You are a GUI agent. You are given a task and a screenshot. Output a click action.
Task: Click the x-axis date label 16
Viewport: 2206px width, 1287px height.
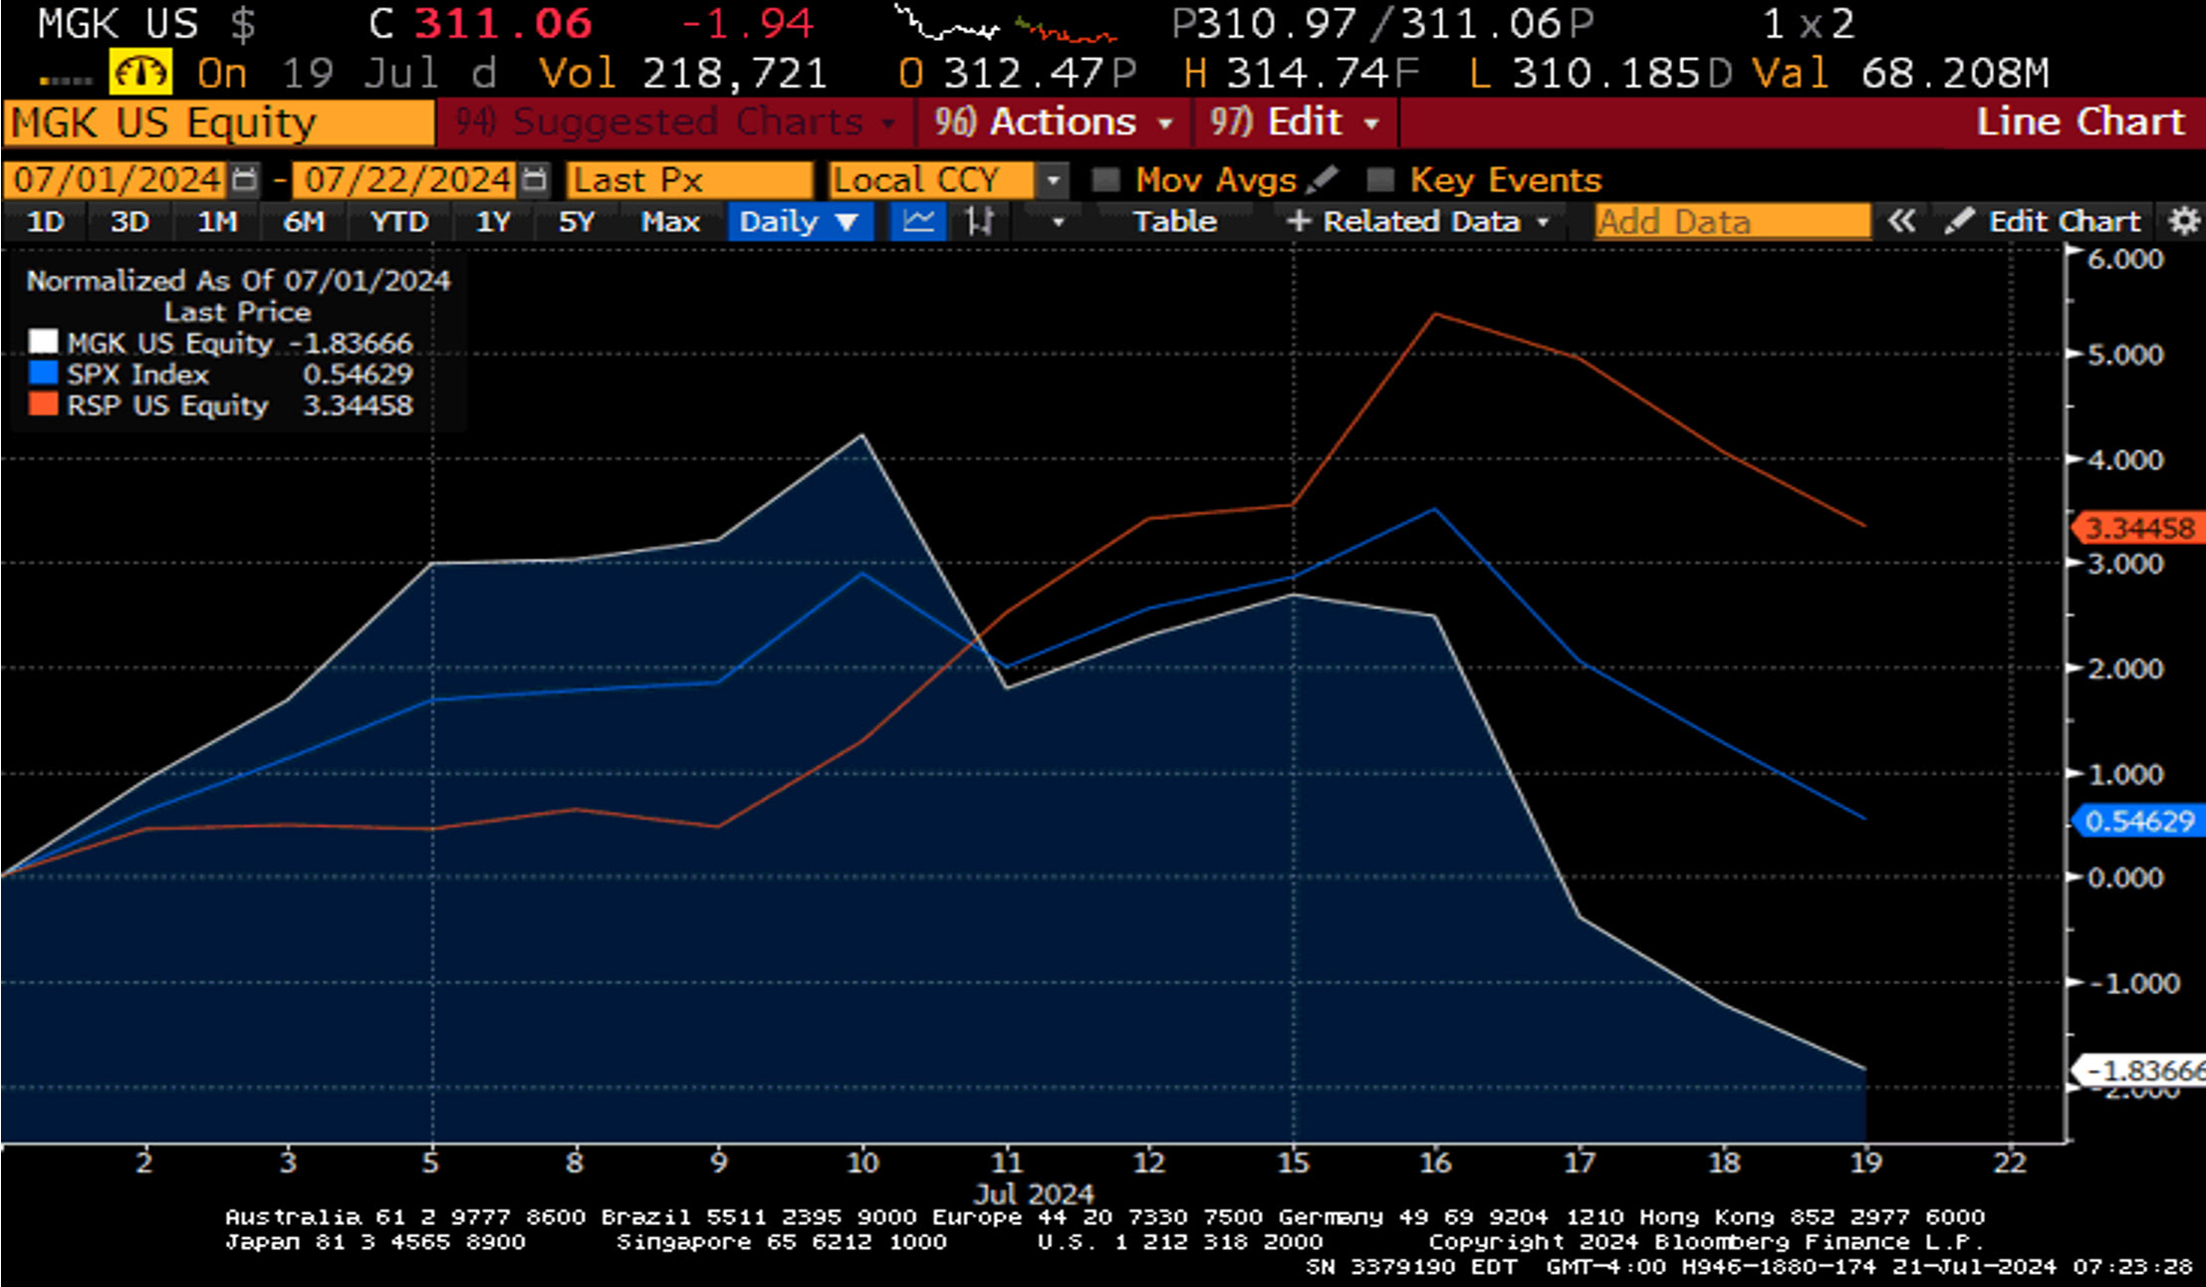[x=1435, y=1162]
